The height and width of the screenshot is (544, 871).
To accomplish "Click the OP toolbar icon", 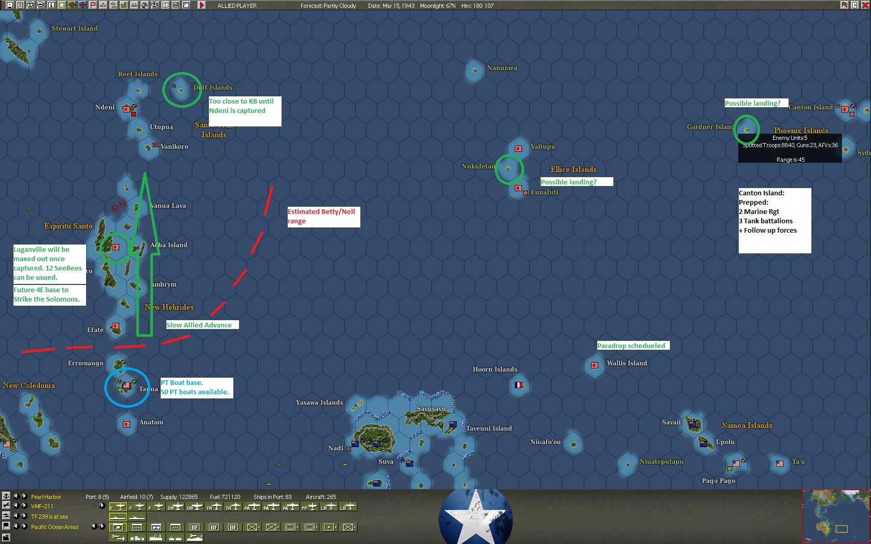I will point(165,5).
